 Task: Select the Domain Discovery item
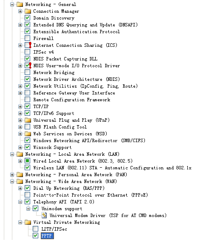[54, 18]
